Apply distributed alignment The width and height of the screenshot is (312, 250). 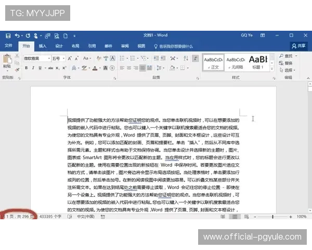point(149,68)
